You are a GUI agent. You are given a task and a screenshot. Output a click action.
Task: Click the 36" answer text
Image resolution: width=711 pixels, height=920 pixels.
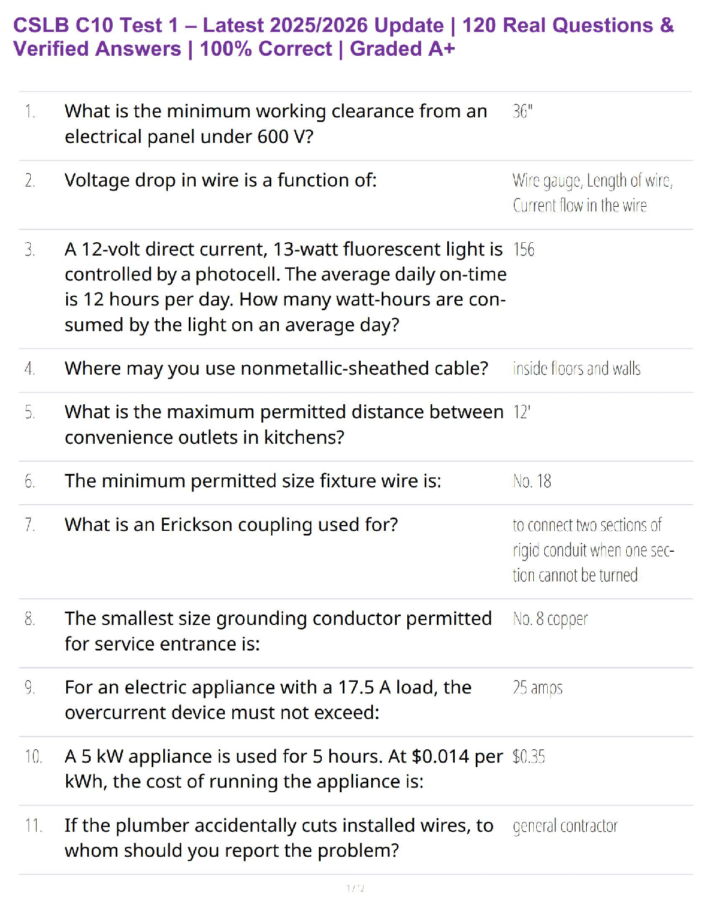[x=523, y=112]
